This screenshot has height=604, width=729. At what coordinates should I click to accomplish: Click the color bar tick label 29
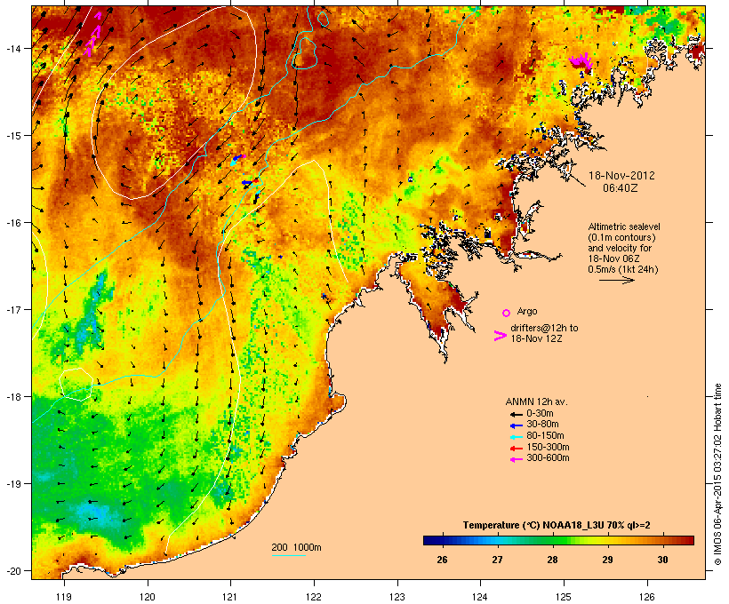(607, 560)
